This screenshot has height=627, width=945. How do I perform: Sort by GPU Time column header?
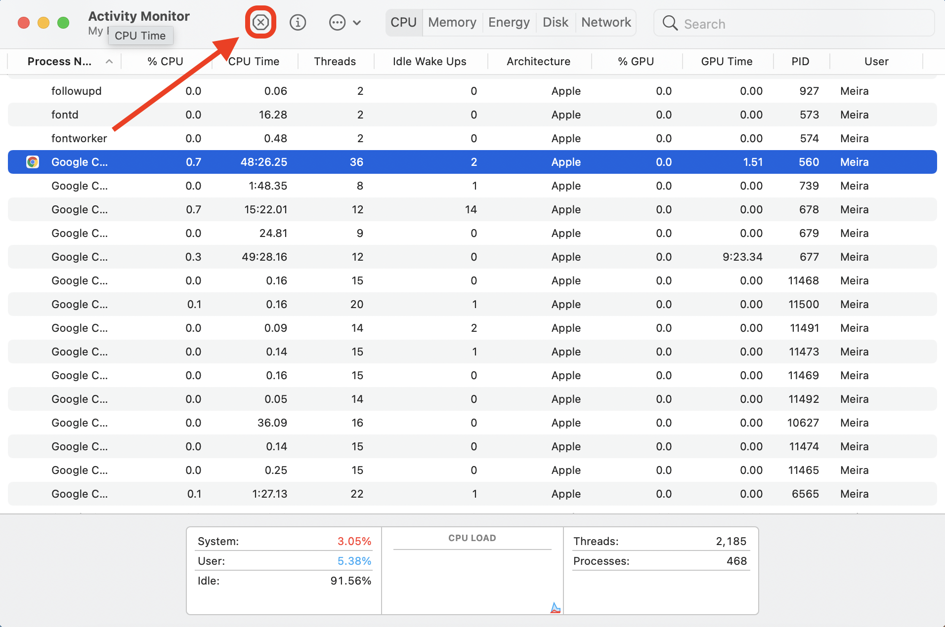point(727,61)
